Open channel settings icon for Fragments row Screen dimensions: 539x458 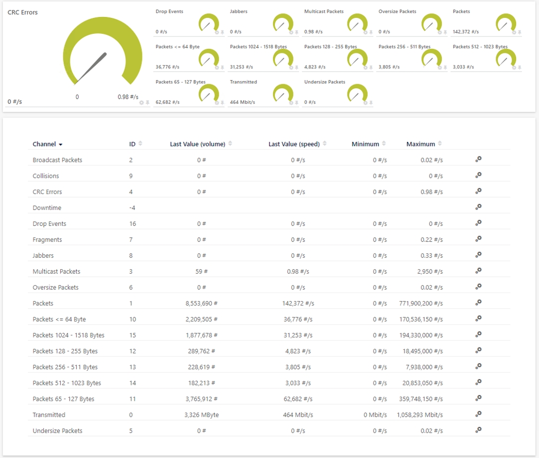[x=478, y=239]
